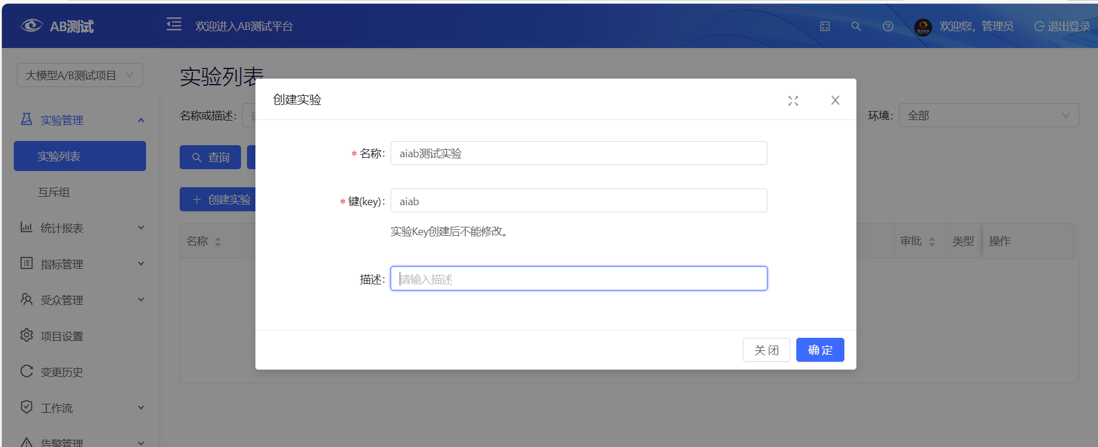Click the 退出登录 logout link
Screen dimensions: 1098x447
(1062, 26)
